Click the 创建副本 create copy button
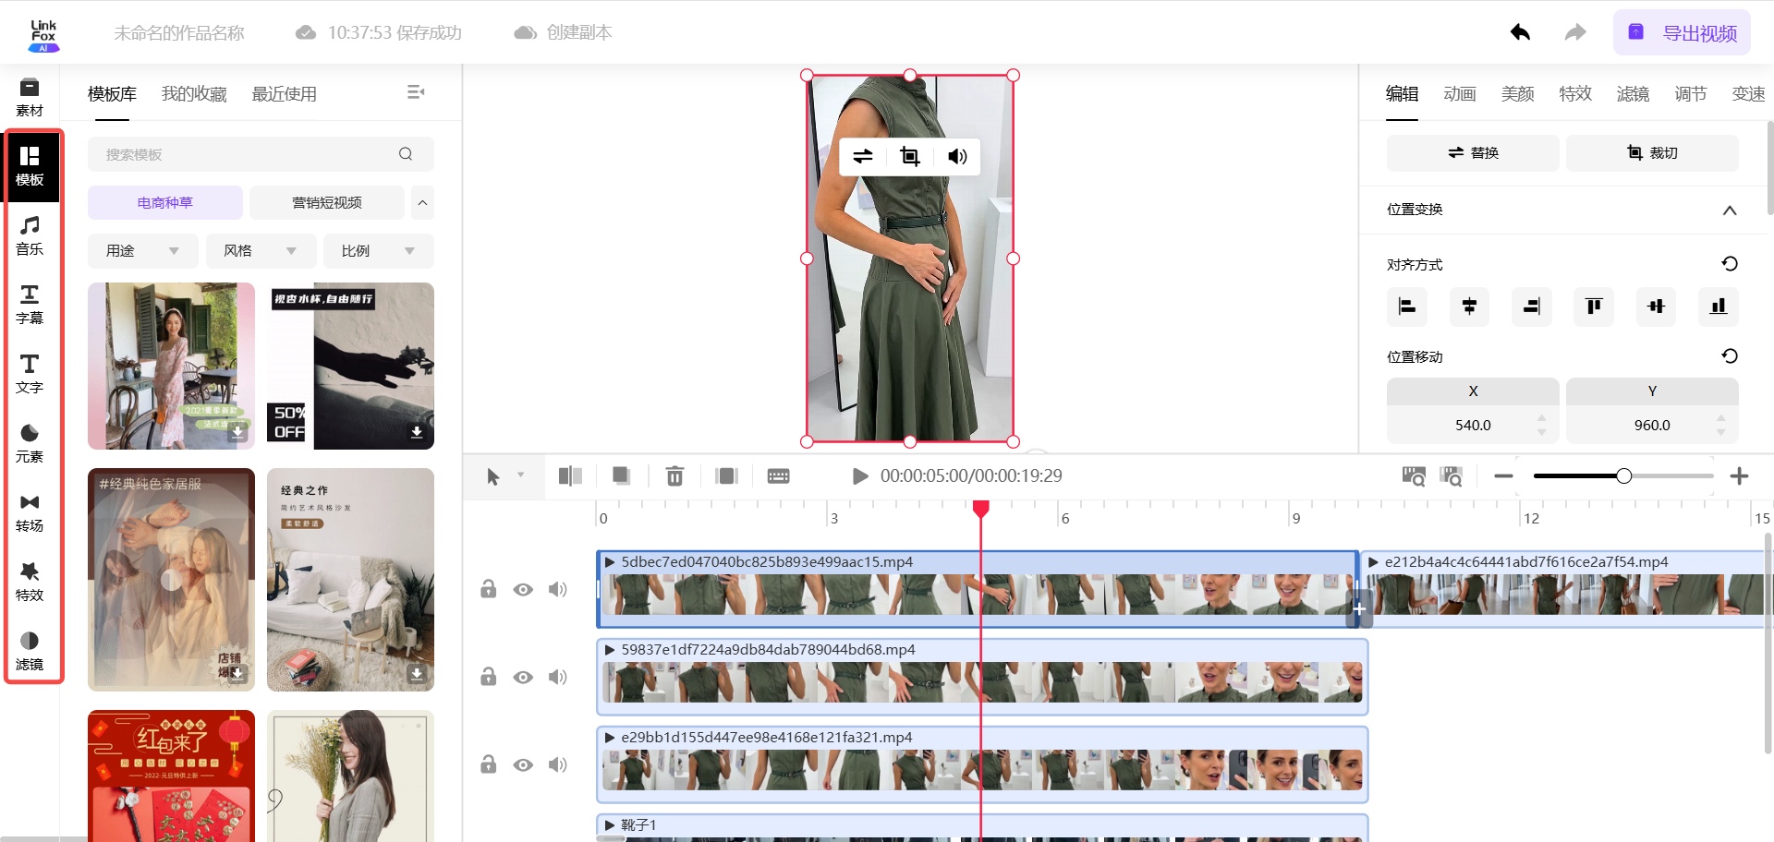Image resolution: width=1774 pixels, height=842 pixels. tap(563, 32)
